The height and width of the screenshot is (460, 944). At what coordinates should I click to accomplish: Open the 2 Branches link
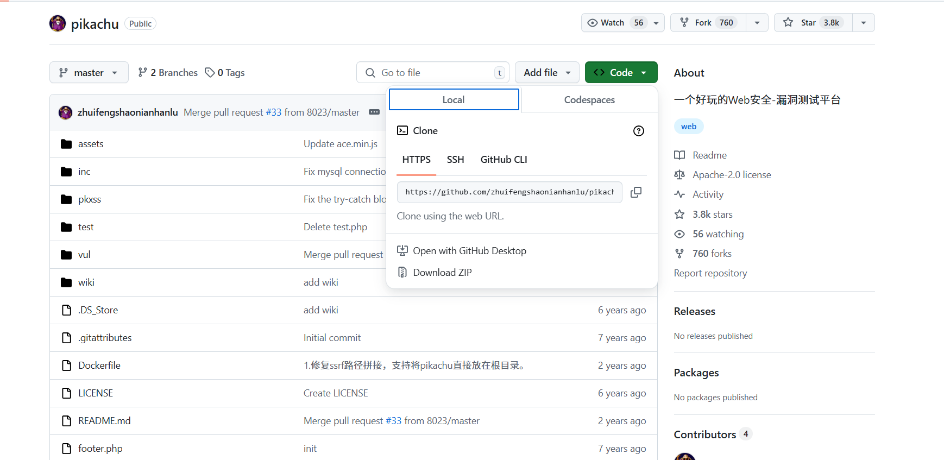pos(168,73)
